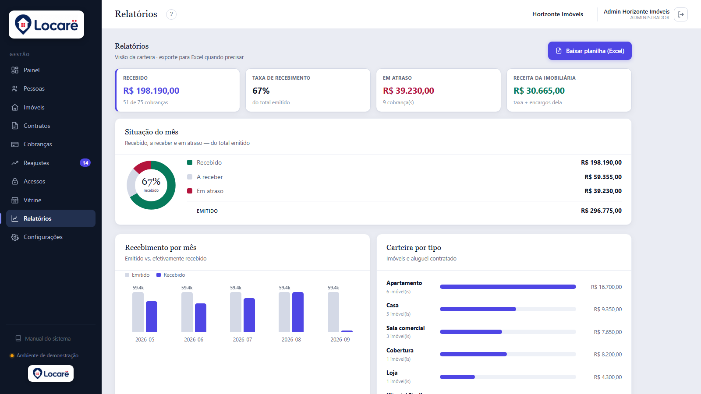Click the Acessos padlock icon

pos(15,181)
